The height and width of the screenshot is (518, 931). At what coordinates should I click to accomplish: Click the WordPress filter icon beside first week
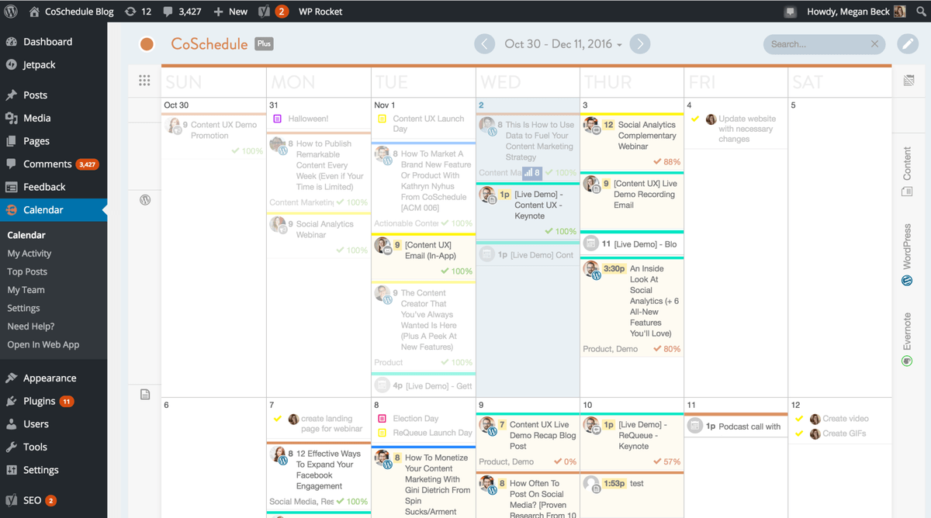click(x=145, y=200)
